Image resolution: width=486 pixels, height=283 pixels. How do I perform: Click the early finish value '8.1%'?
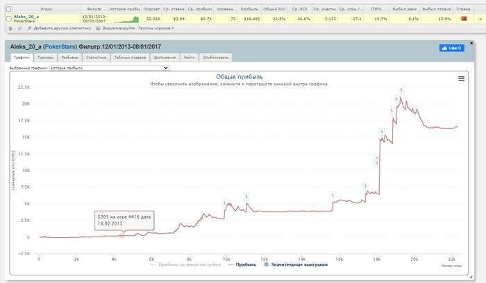413,19
